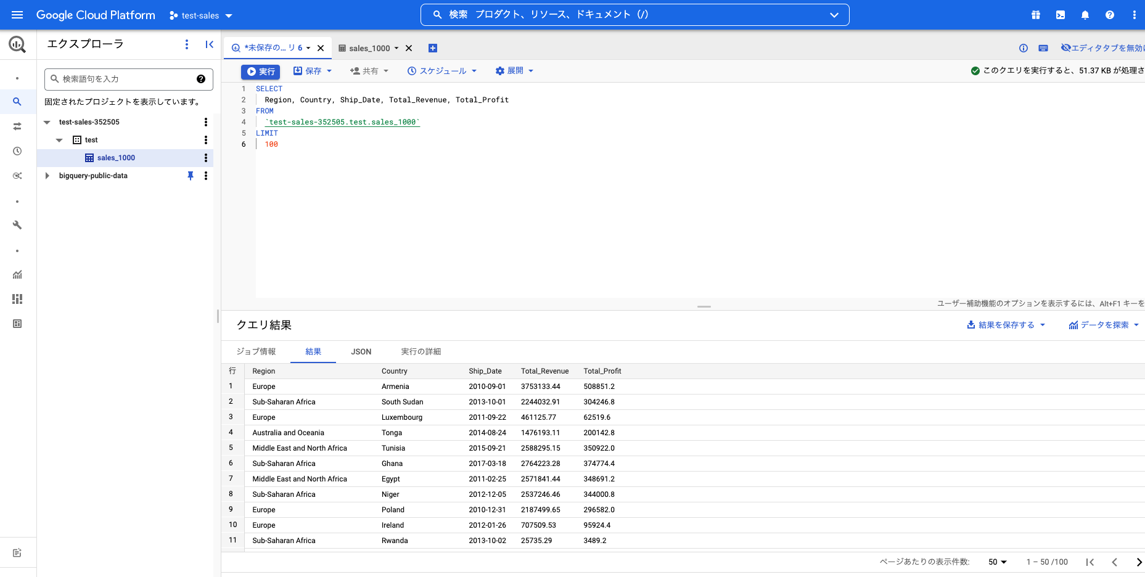Click the Google Cloud Platform logo link
Image resolution: width=1145 pixels, height=577 pixels.
point(96,15)
